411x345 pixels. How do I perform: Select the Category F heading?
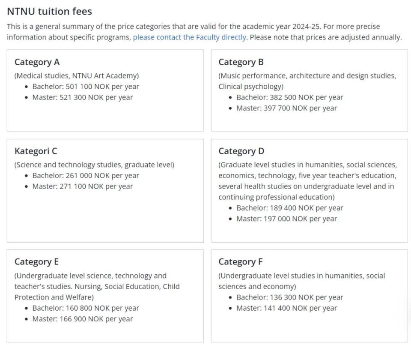click(x=240, y=262)
